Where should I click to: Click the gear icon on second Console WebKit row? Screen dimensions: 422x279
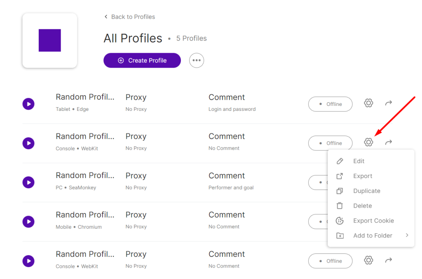pyautogui.click(x=368, y=142)
